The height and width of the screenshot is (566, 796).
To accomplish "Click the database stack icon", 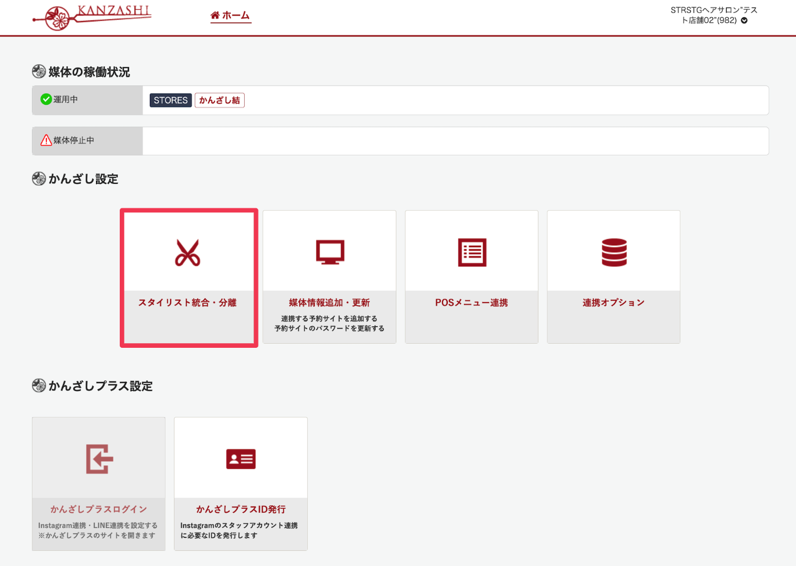I will click(614, 252).
